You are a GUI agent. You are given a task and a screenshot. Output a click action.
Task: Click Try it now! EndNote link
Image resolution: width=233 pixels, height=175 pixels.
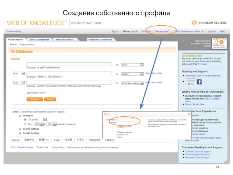202,64
